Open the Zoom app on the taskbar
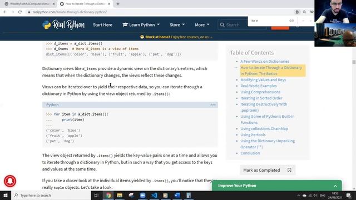The height and width of the screenshot is (200, 356). (x=142, y=195)
